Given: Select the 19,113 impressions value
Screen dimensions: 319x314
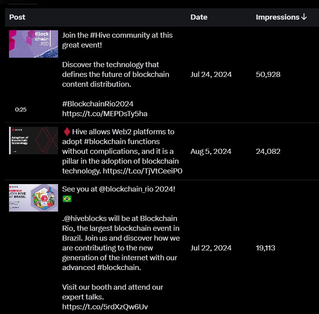Looking at the screenshot, I should click(x=266, y=248).
